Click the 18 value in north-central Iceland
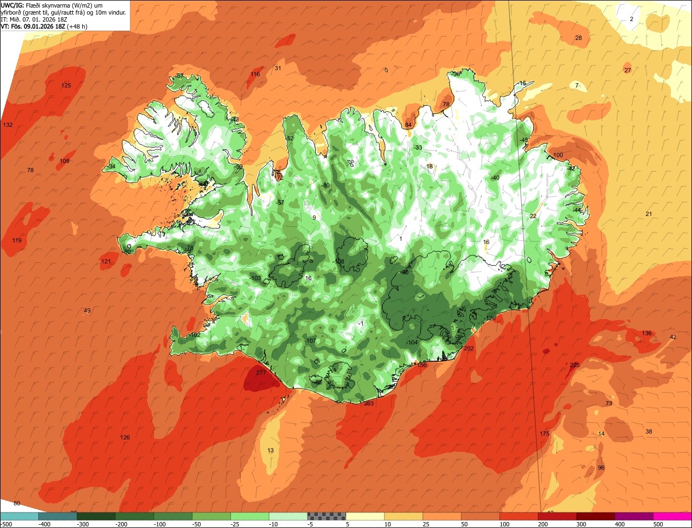 pos(430,166)
